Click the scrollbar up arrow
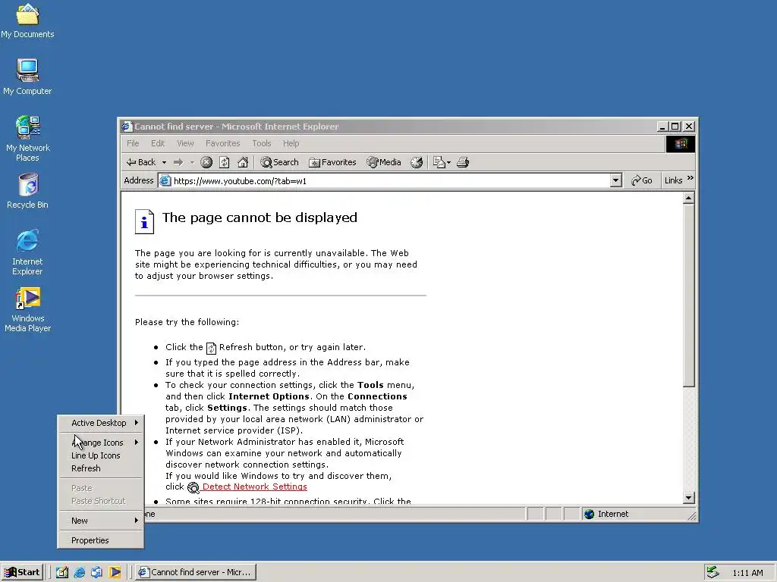This screenshot has height=582, width=777. (x=688, y=199)
